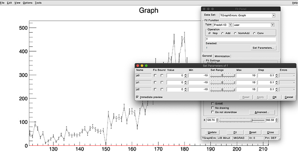Viewport: 298px width, 160px height.
Task: Click the Set Parameters... button
Action: (263, 48)
